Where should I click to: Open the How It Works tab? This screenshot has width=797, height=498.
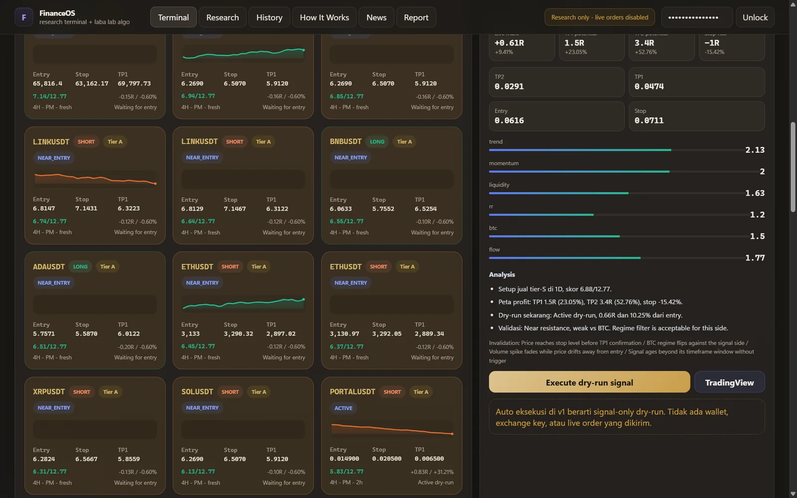click(x=324, y=17)
